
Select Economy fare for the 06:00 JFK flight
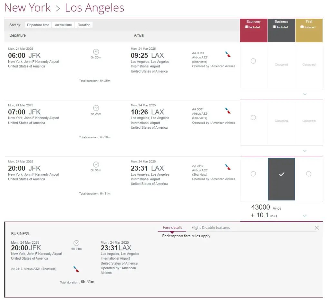253,61
